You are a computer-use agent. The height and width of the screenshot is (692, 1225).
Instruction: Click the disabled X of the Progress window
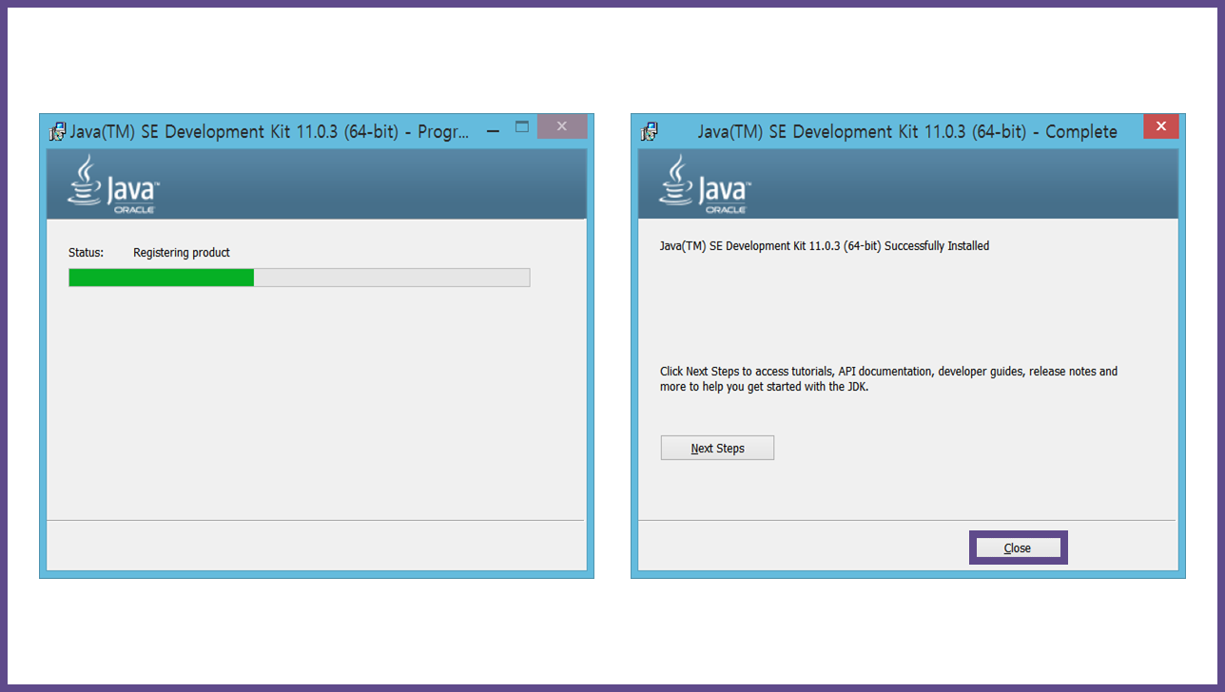[x=562, y=126]
